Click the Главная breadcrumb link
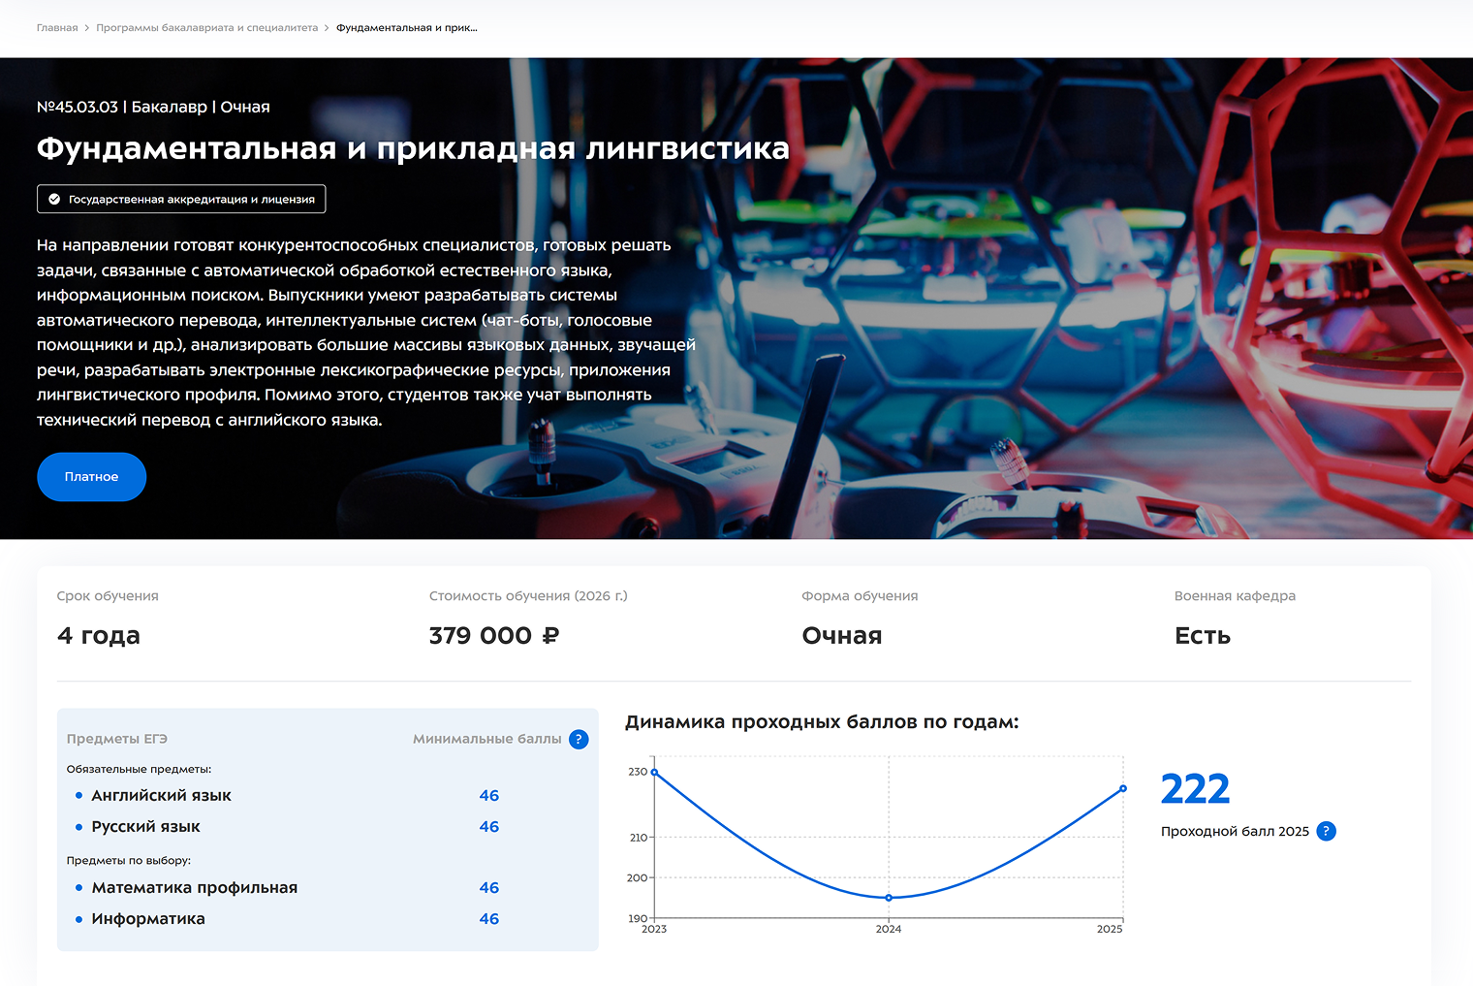Viewport: 1473px width, 986px height. pos(57,28)
